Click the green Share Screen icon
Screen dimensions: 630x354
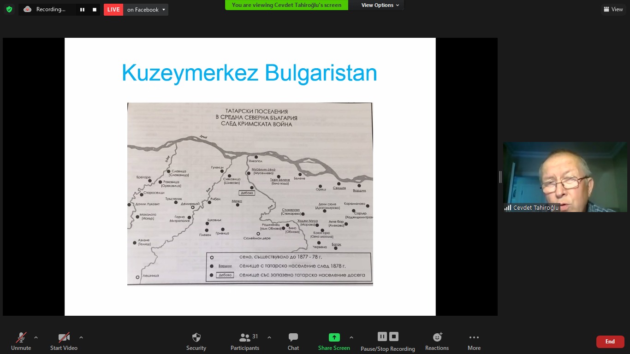click(334, 337)
